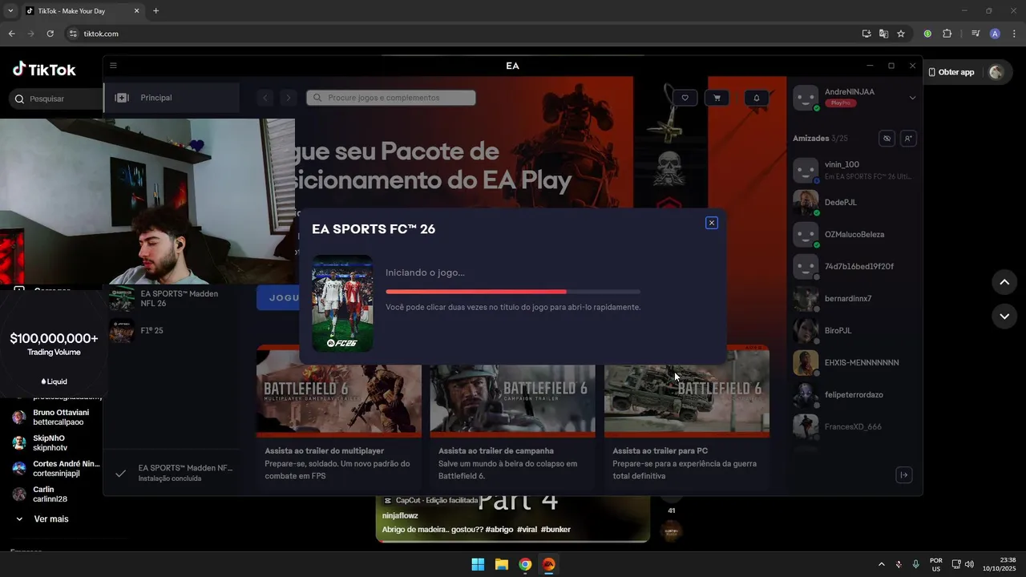This screenshot has width=1026, height=577.
Task: Click the add friend icon
Action: (x=908, y=139)
